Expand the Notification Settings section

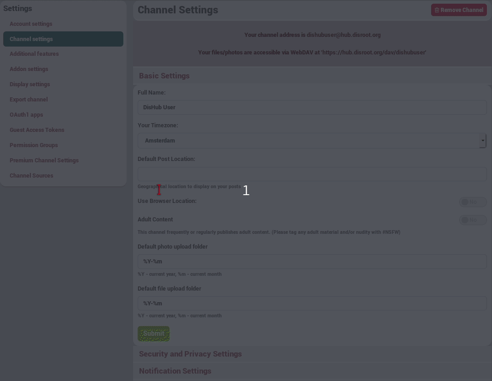[175, 371]
